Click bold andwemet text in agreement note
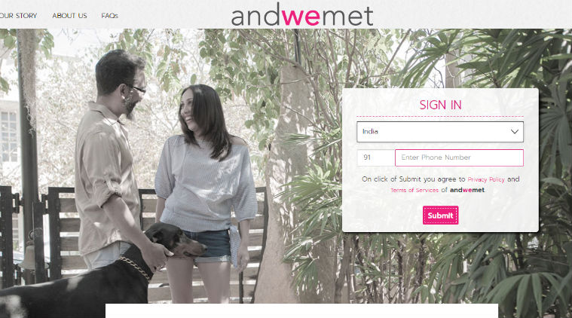This screenshot has width=572, height=318. [x=467, y=190]
